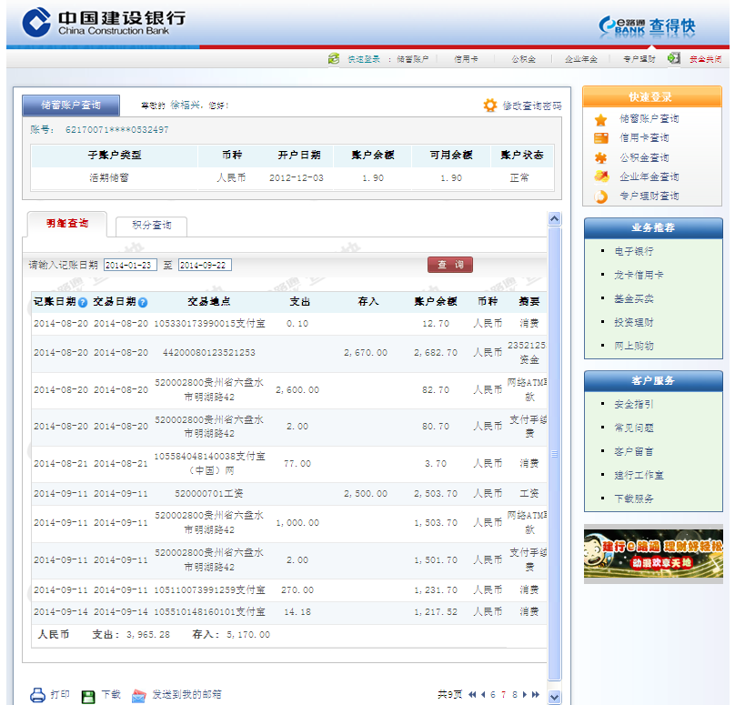Click the send-to-mailbox envelope icon

[x=139, y=696]
